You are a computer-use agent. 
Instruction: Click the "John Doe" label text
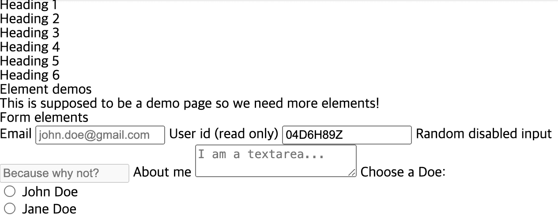point(50,192)
